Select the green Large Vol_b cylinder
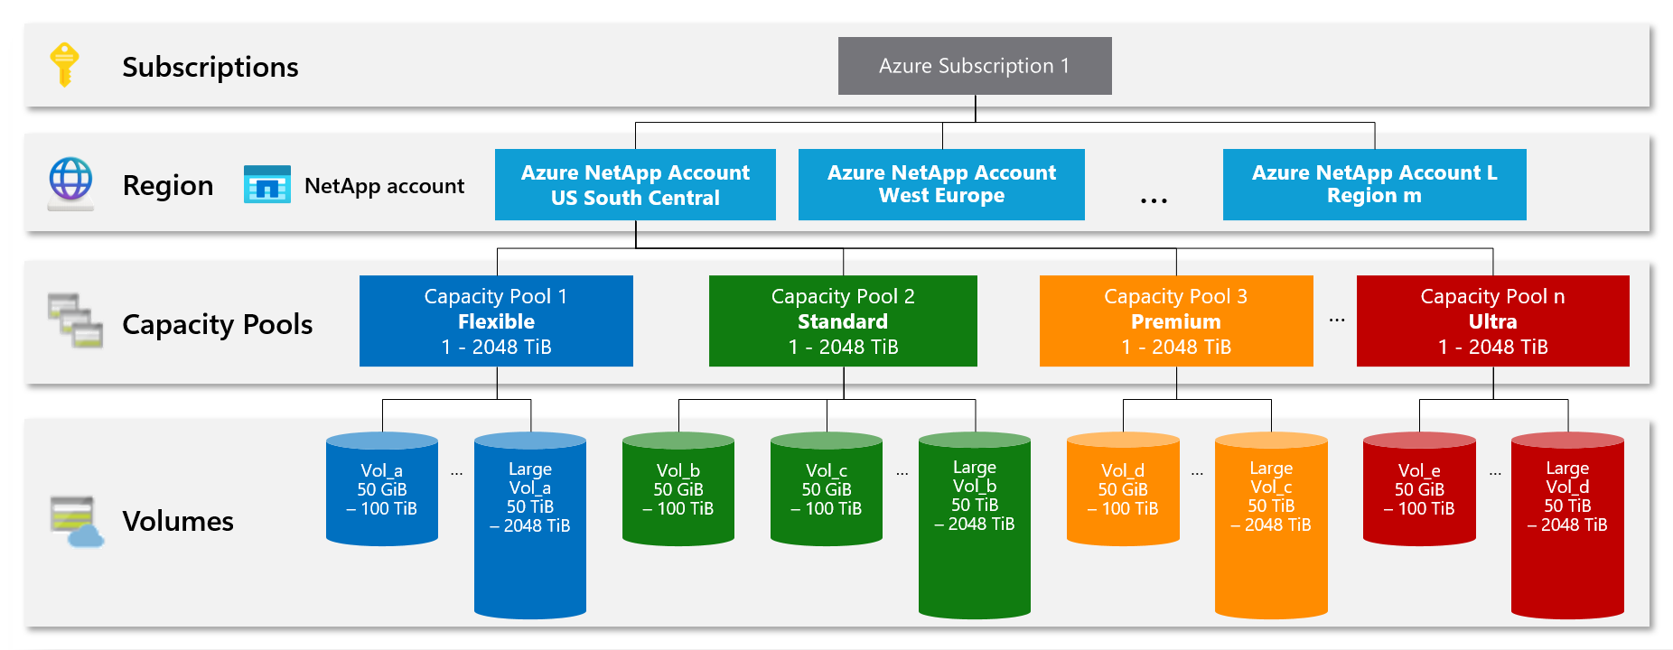Viewport: 1673px width, 650px height. (x=975, y=525)
